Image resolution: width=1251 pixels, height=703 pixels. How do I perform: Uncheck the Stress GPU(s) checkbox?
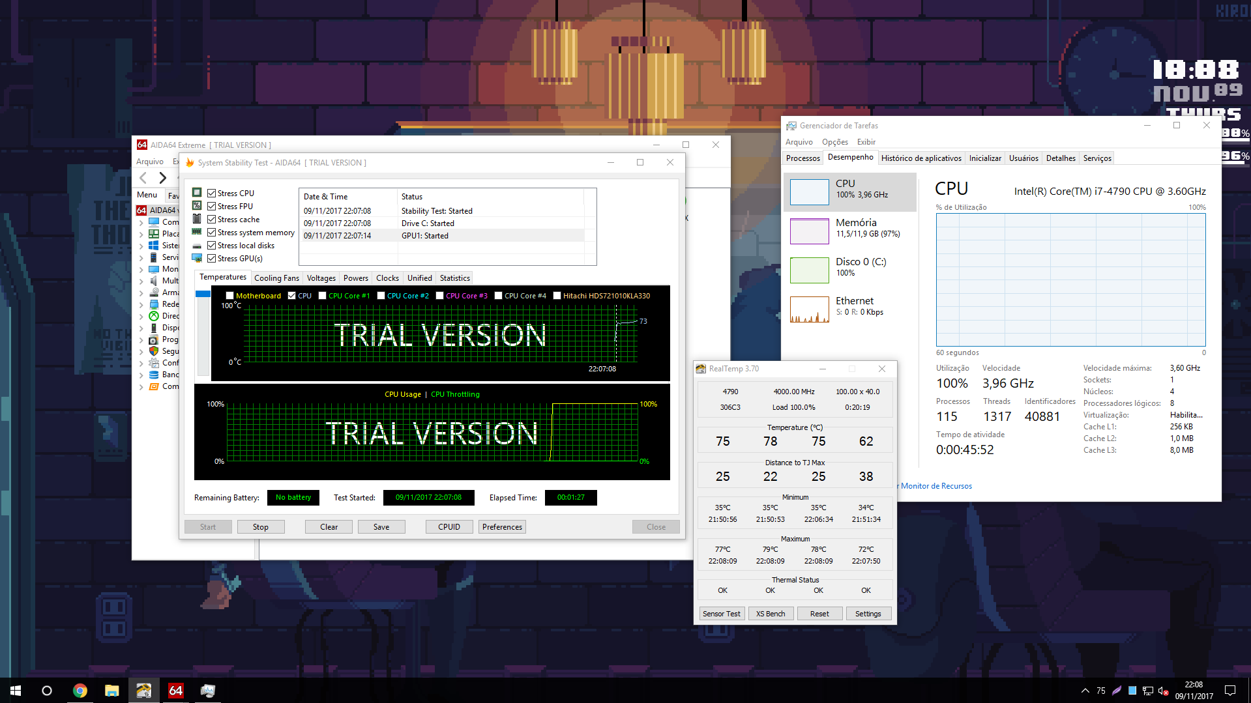coord(211,259)
